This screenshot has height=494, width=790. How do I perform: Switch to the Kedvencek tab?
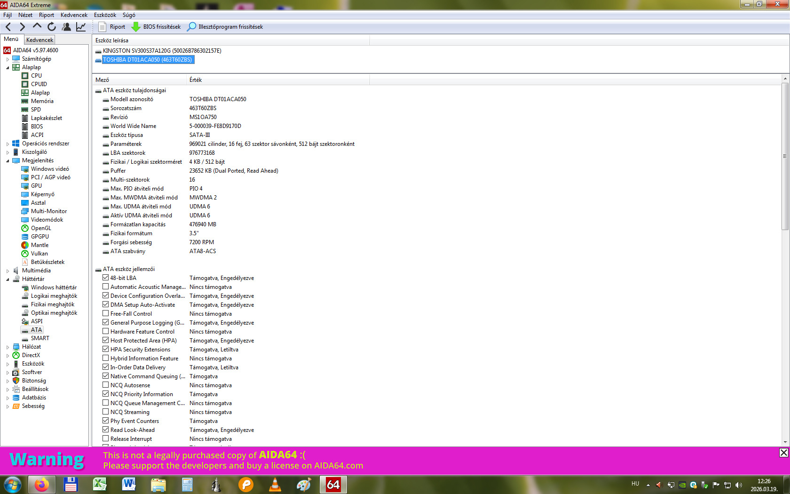coord(40,40)
